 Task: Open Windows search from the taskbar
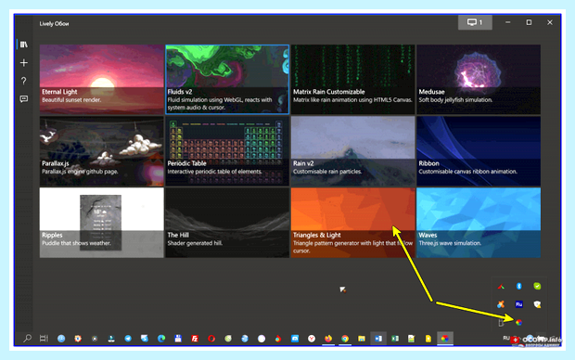[27, 339]
